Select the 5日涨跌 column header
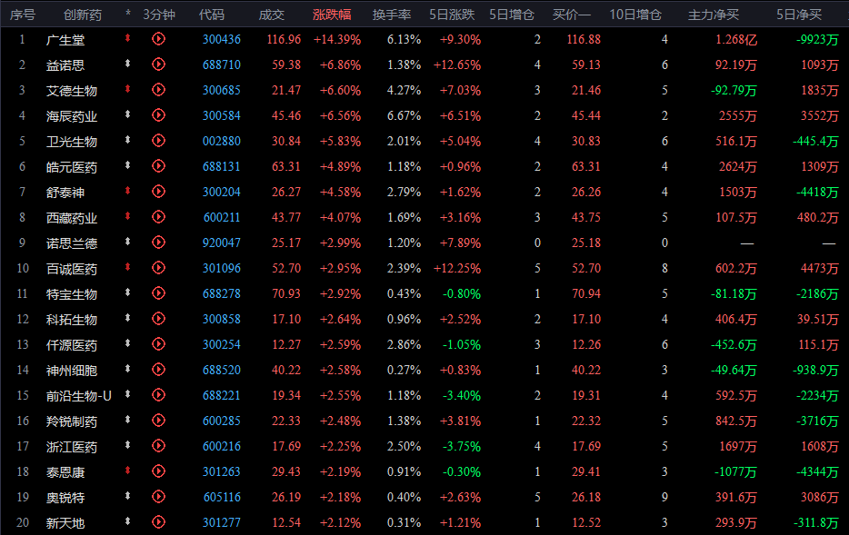Screen dimensions: 849x535 click(x=455, y=15)
